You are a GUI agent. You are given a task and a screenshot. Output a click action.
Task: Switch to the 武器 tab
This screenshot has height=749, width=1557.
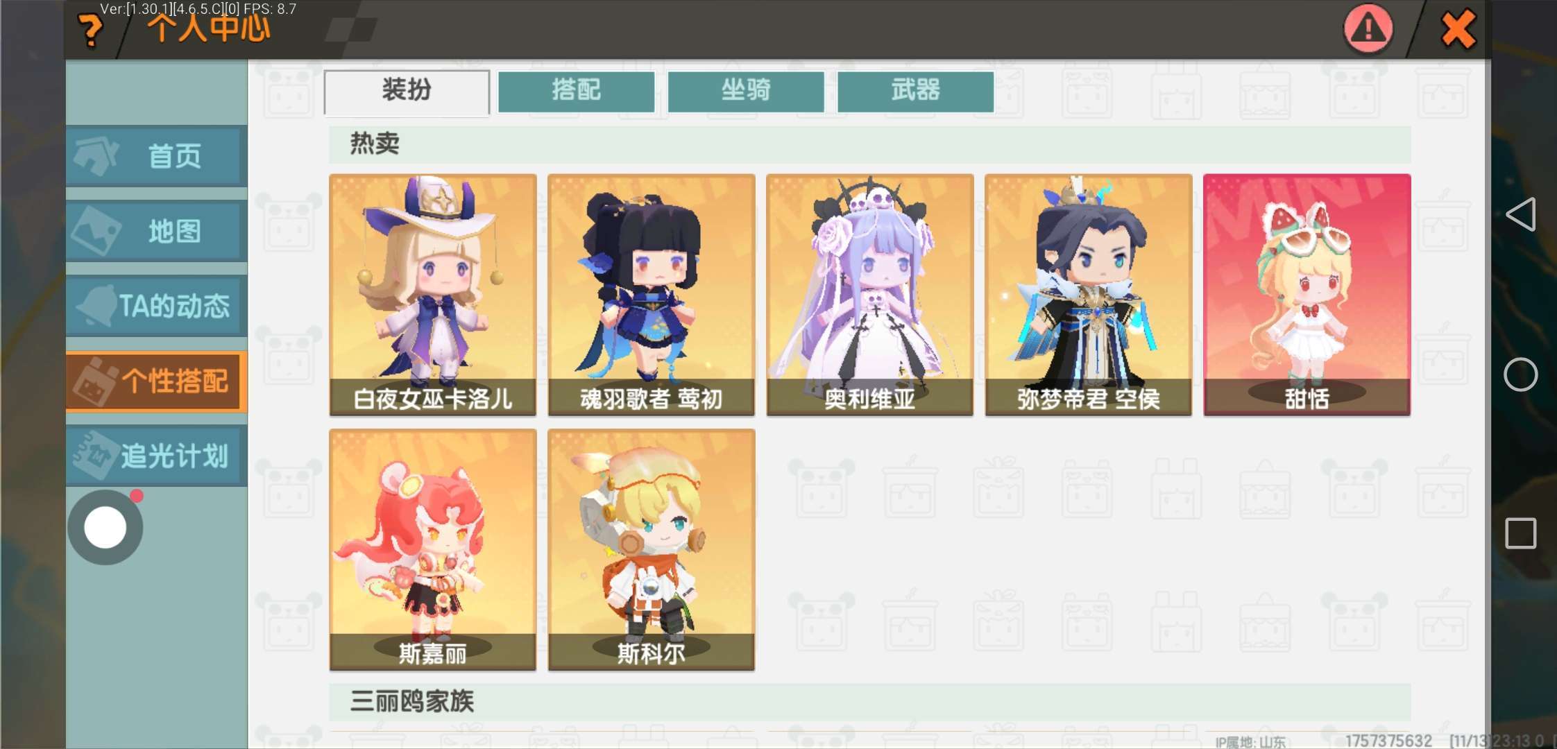point(916,91)
